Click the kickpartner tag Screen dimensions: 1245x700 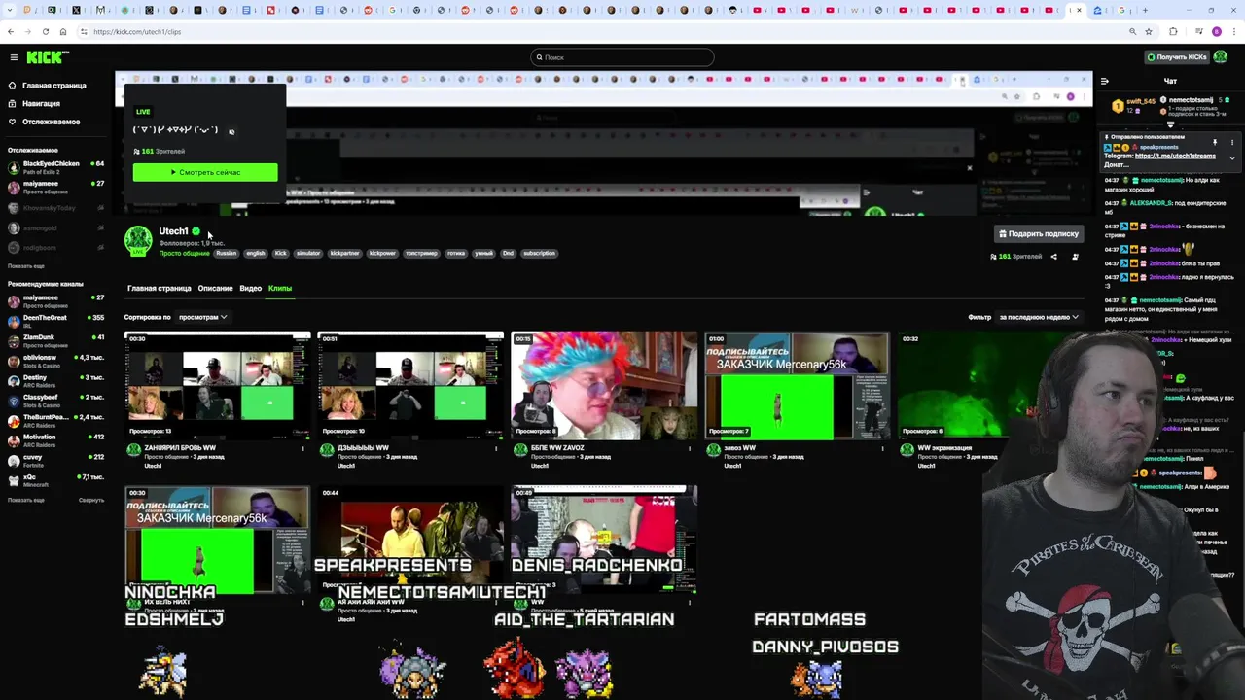[x=344, y=254]
